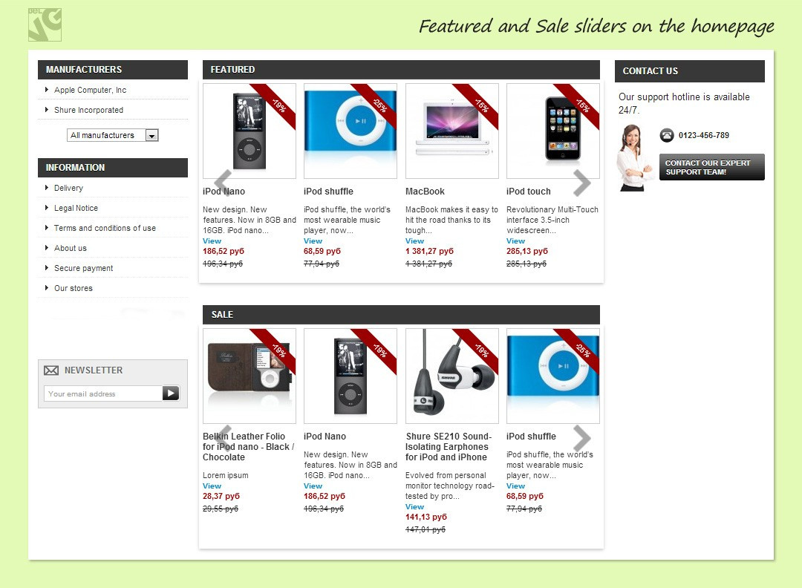Click the site logo at top left

45,25
